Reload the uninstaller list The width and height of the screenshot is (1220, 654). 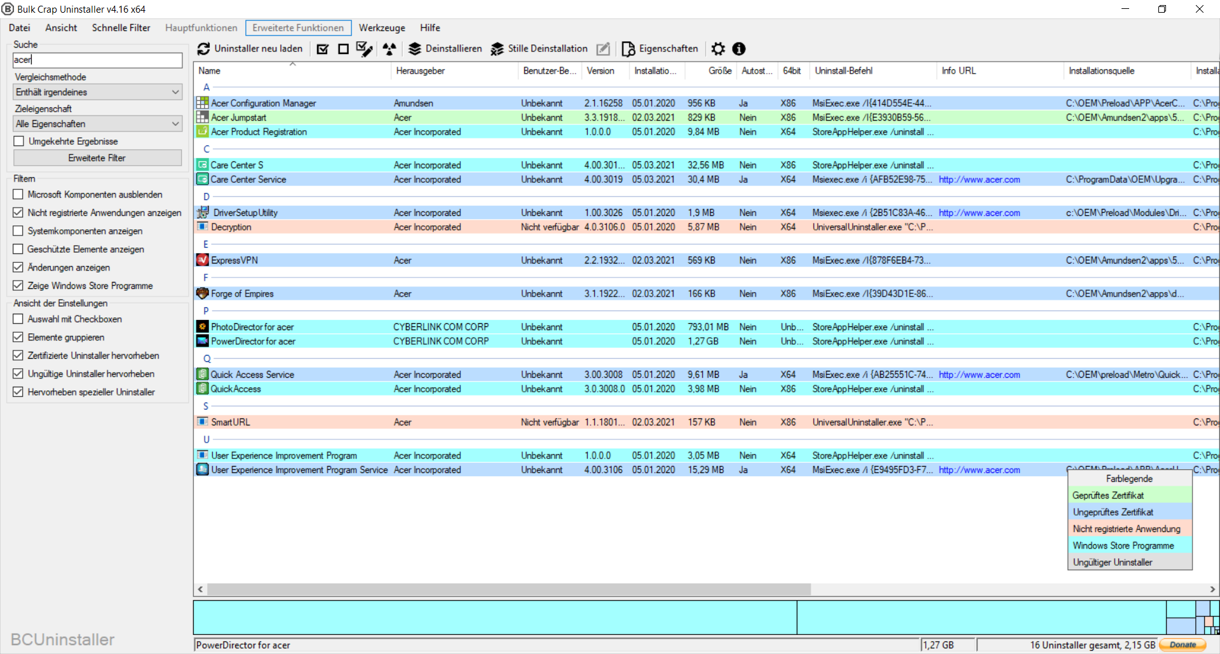[x=250, y=49]
